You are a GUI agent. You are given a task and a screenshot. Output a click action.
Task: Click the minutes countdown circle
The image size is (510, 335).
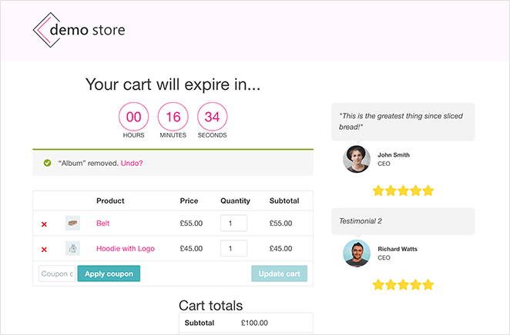(173, 117)
